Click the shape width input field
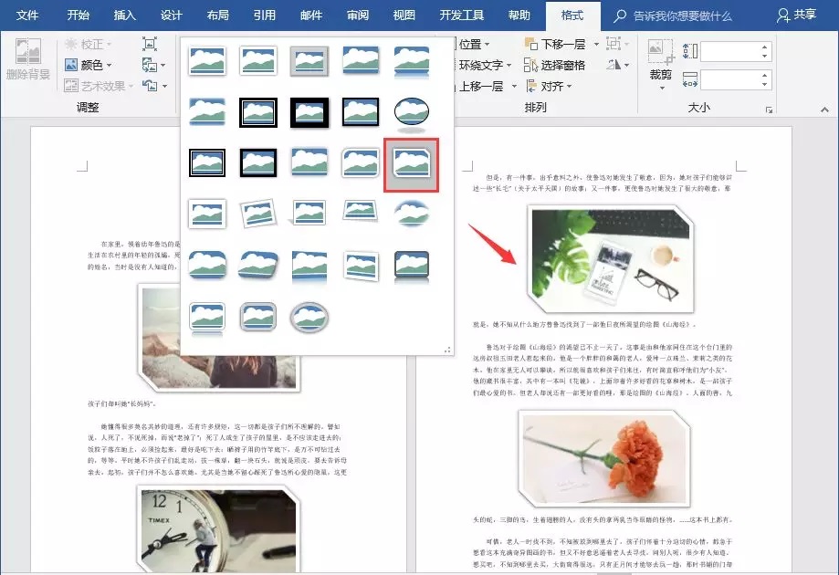 point(729,80)
